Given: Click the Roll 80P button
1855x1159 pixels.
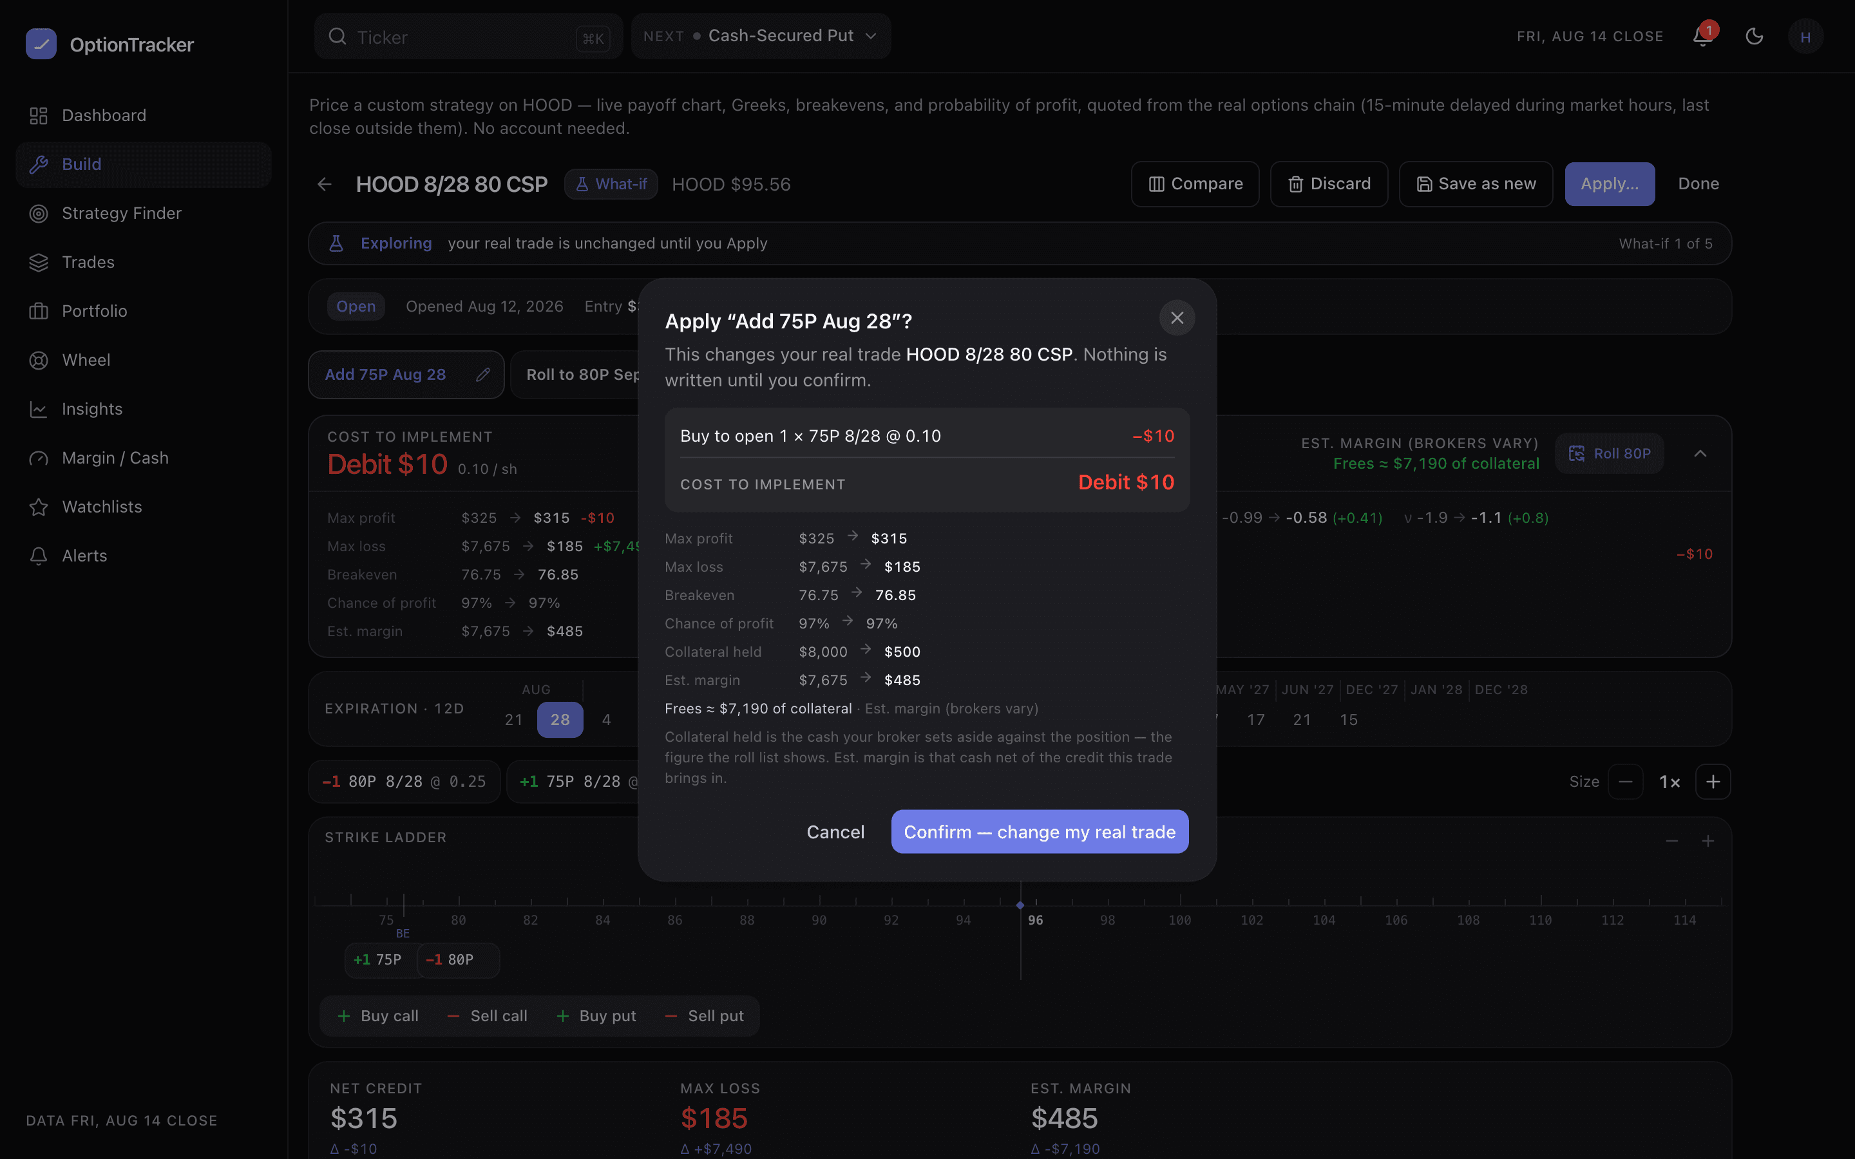Looking at the screenshot, I should pyautogui.click(x=1609, y=454).
